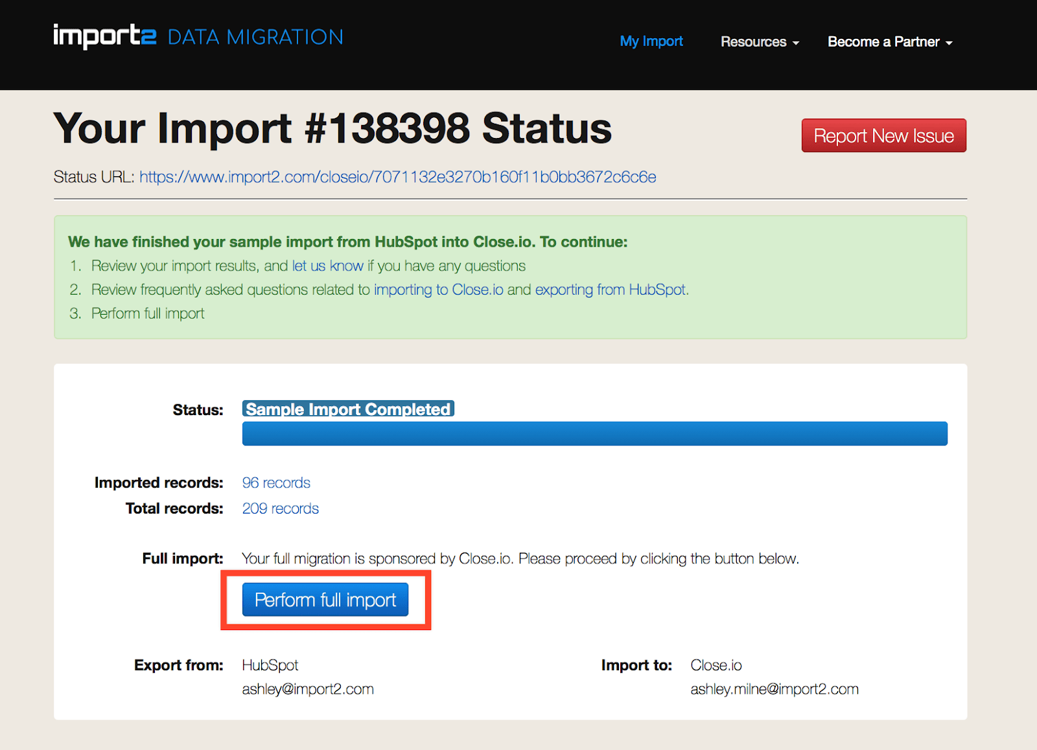1037x750 pixels.
Task: Click the 'Imported records:' field label
Action: (x=159, y=483)
